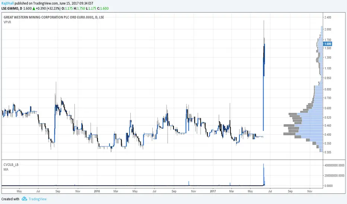Click the Nov label at far right of axis
Screen dimensions: 347x204
pyautogui.click(x=310, y=191)
